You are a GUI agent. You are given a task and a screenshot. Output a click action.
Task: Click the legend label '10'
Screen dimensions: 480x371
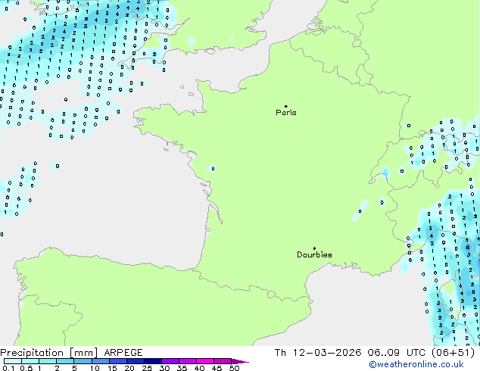click(x=95, y=368)
